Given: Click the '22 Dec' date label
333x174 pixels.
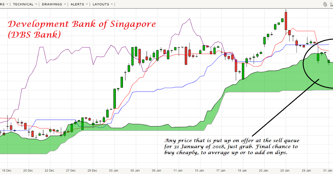Looking at the screenshot, I should pos(49,170).
